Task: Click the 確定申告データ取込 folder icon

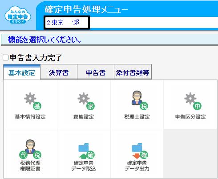Action: click(86, 151)
